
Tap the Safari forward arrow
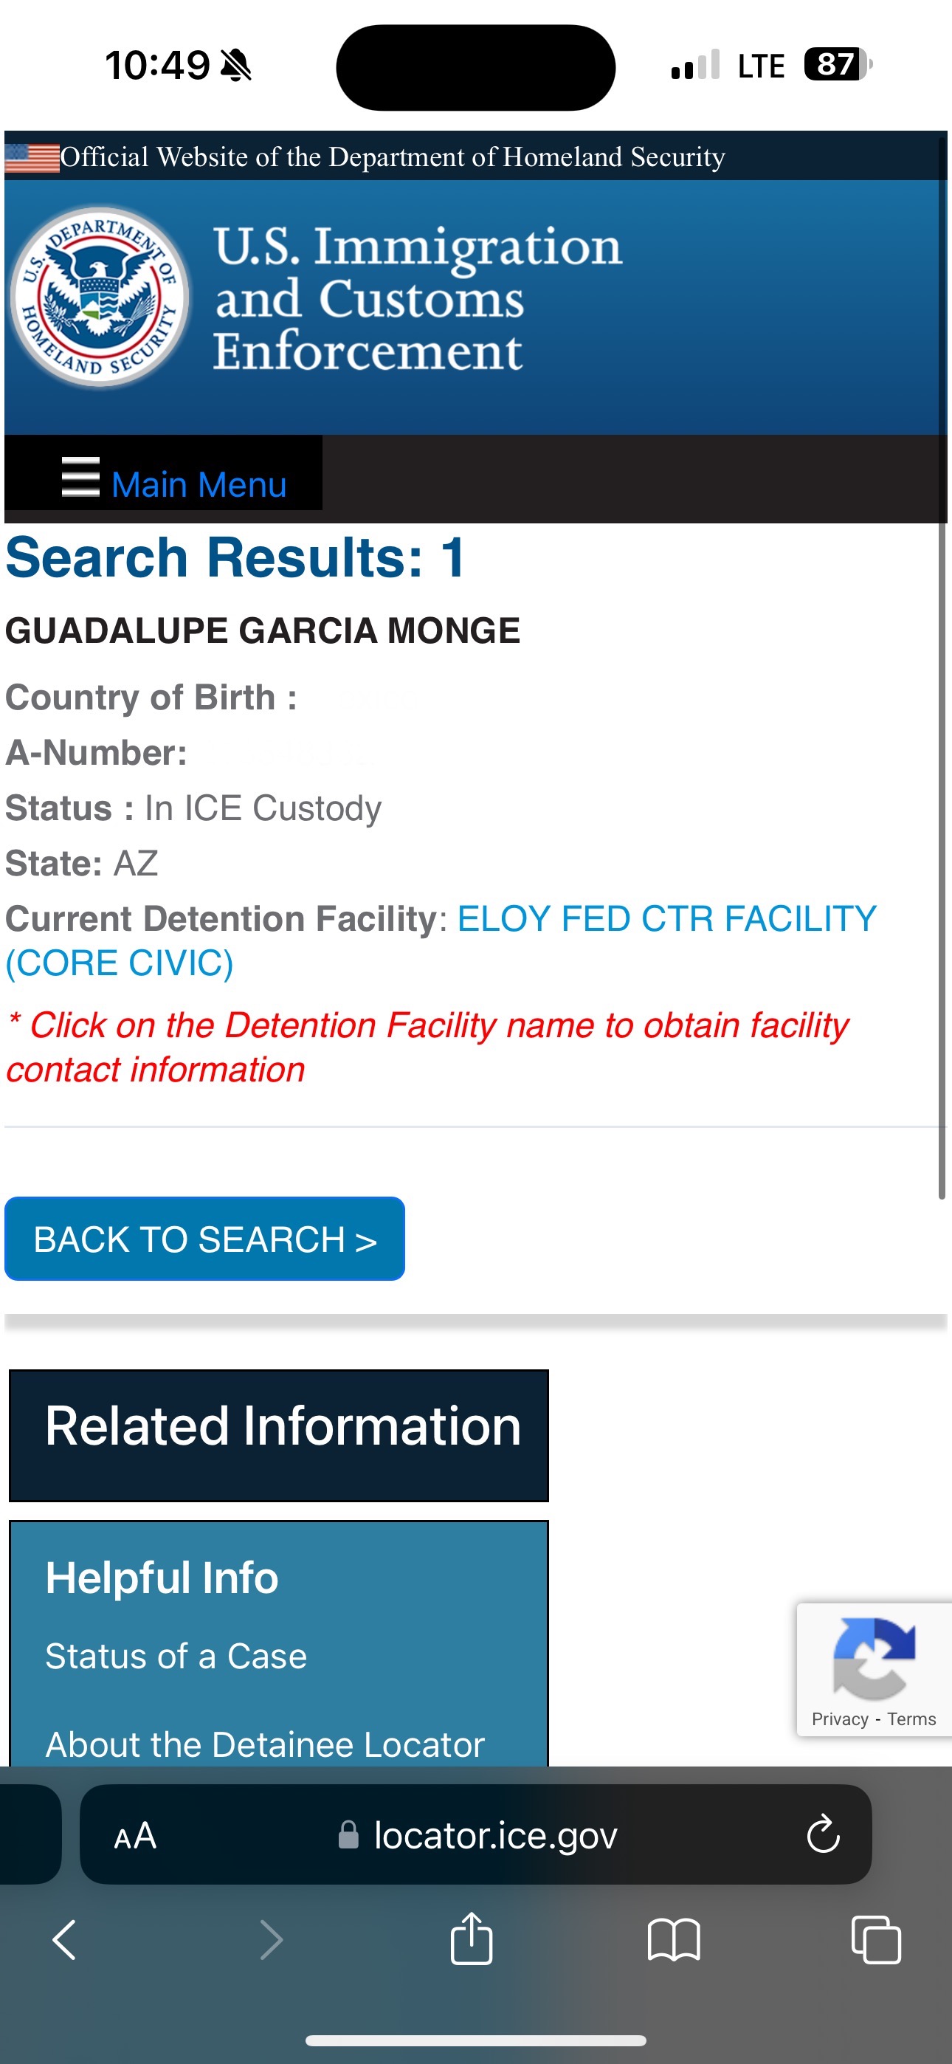pyautogui.click(x=272, y=1941)
